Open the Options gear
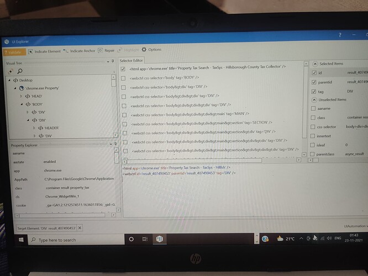The width and height of the screenshot is (368, 276). pos(151,50)
